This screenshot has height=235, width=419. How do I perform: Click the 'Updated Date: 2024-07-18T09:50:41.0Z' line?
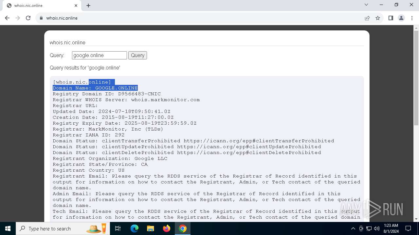[x=112, y=112]
